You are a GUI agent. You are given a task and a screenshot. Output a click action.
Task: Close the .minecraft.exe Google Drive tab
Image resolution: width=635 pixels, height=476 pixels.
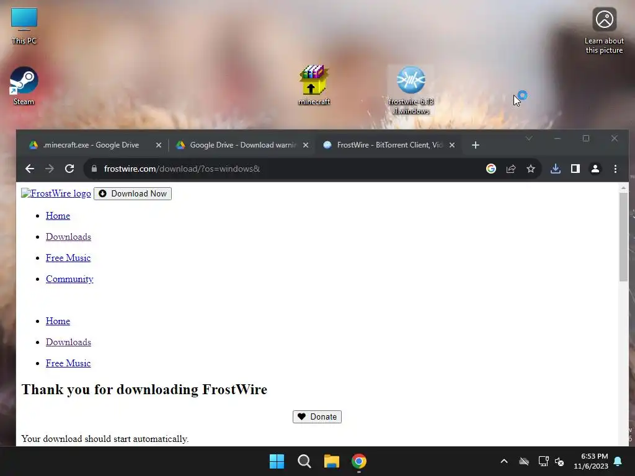point(159,145)
